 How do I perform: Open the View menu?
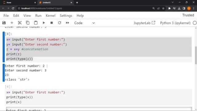[27, 16]
